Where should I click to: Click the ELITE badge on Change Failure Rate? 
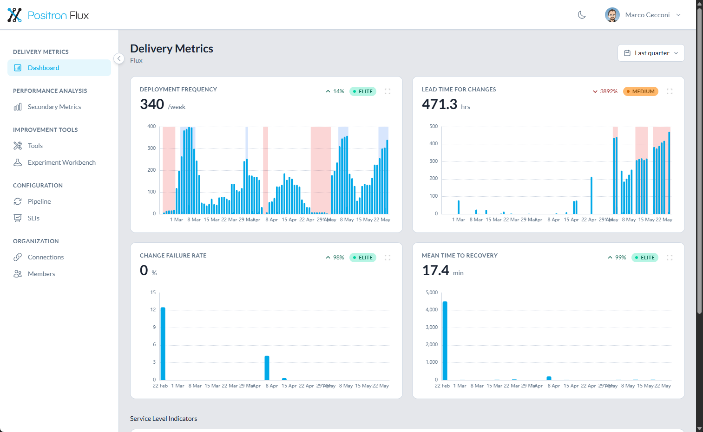363,258
